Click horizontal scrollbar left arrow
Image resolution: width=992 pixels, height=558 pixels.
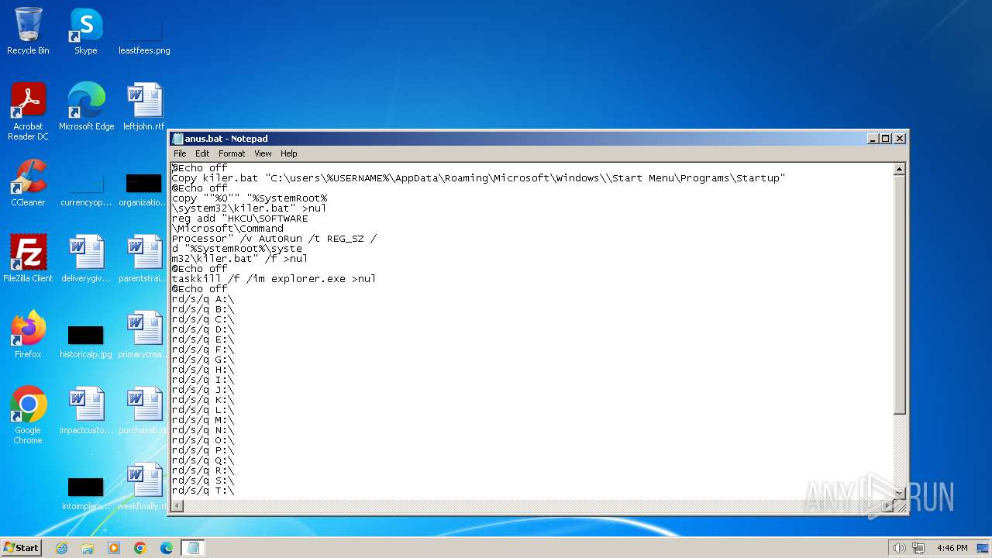pos(177,506)
